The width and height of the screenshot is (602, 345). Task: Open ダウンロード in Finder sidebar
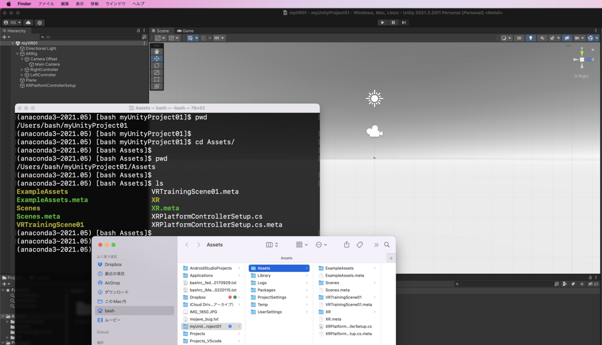pyautogui.click(x=116, y=292)
